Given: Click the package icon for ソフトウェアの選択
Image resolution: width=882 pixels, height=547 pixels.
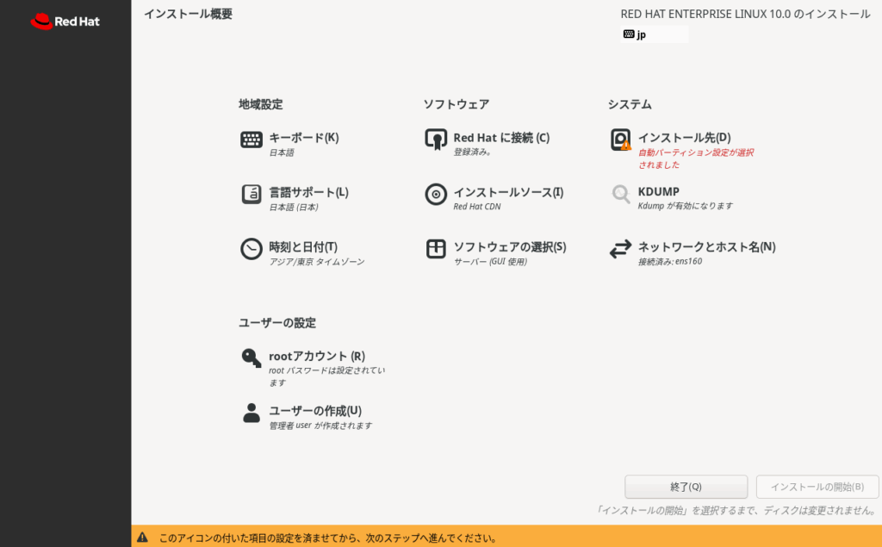Looking at the screenshot, I should 436,249.
